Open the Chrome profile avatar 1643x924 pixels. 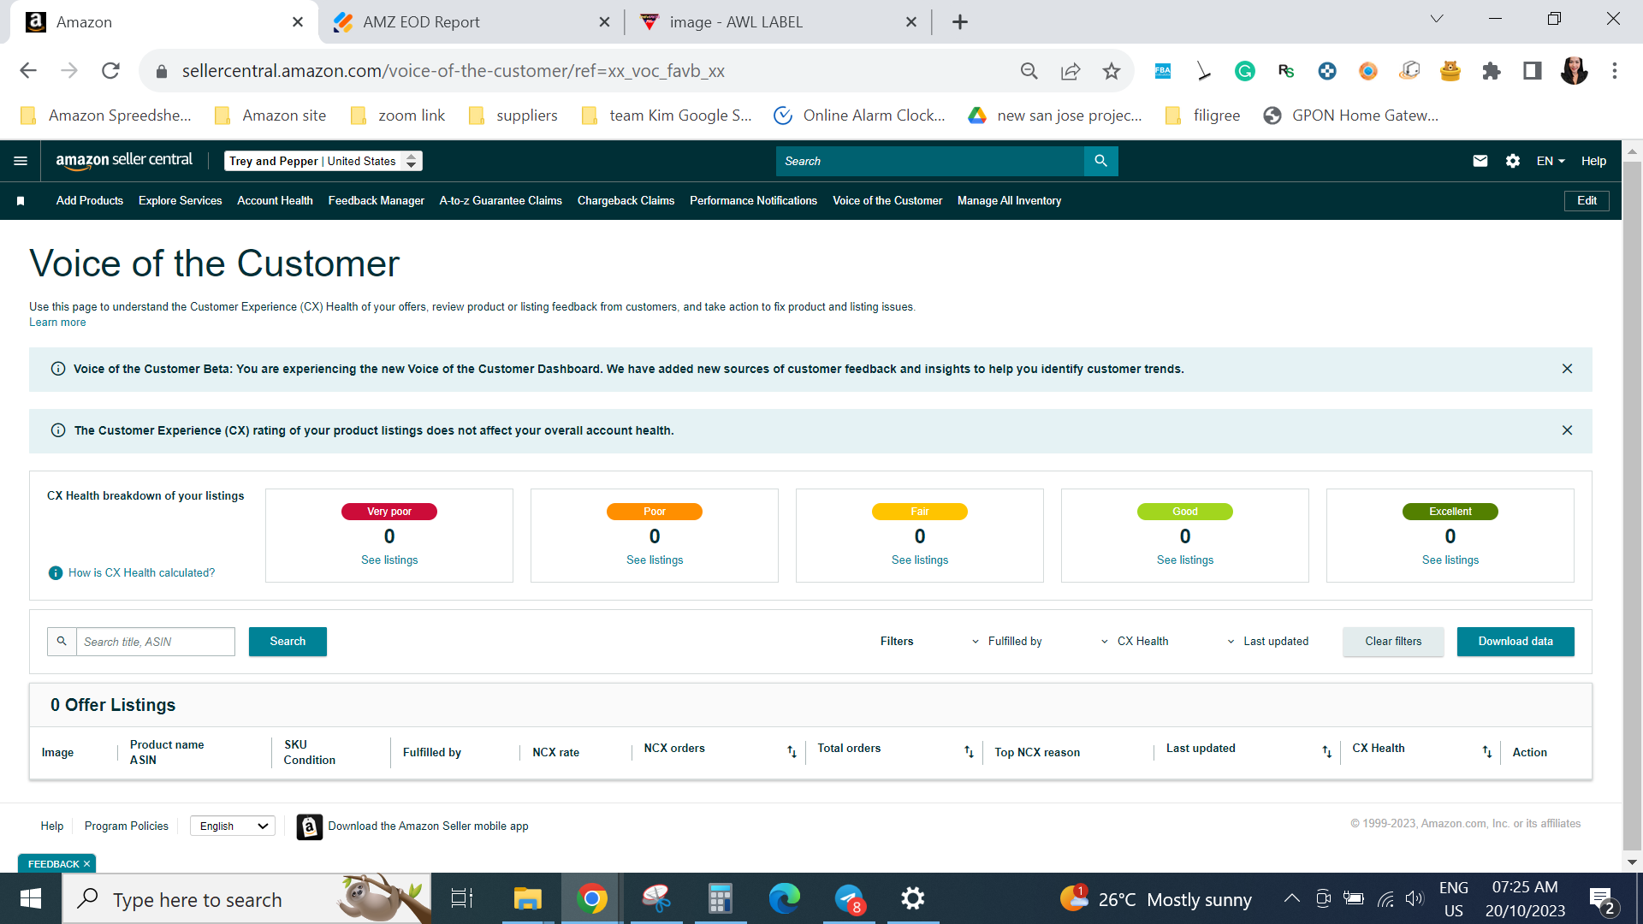[1574, 71]
